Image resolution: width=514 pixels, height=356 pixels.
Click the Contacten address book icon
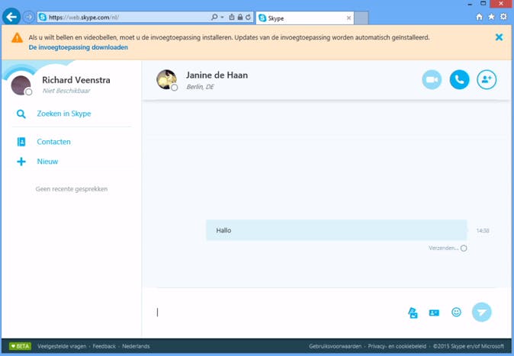tap(21, 142)
